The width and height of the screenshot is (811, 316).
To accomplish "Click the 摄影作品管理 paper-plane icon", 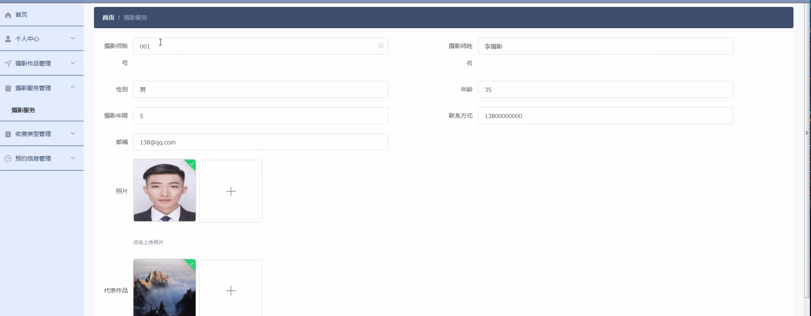I will 8,64.
